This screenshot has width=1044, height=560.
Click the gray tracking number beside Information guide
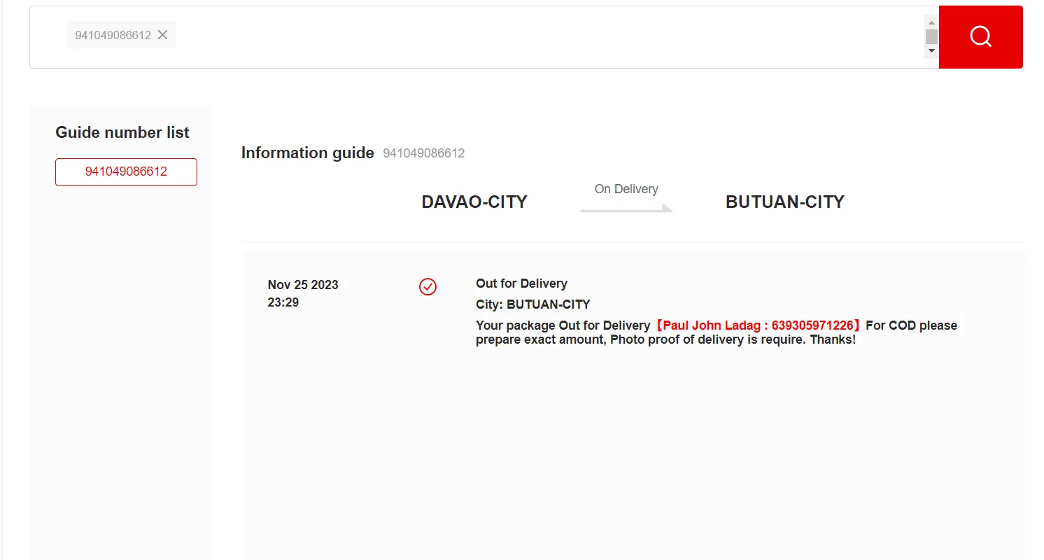(424, 153)
